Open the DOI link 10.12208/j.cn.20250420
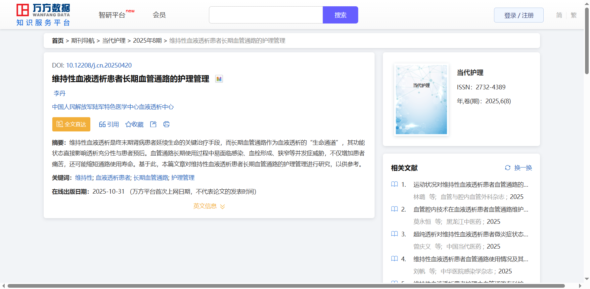Screen dimensions: 590x289 [x=99, y=65]
